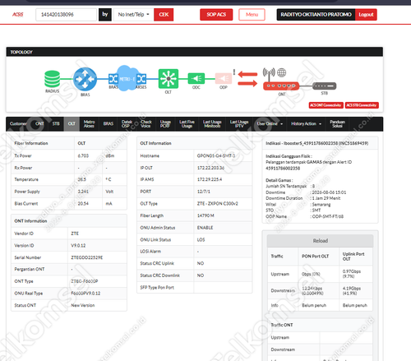
Task: Open the Usage PCRF tab
Action: coord(165,124)
